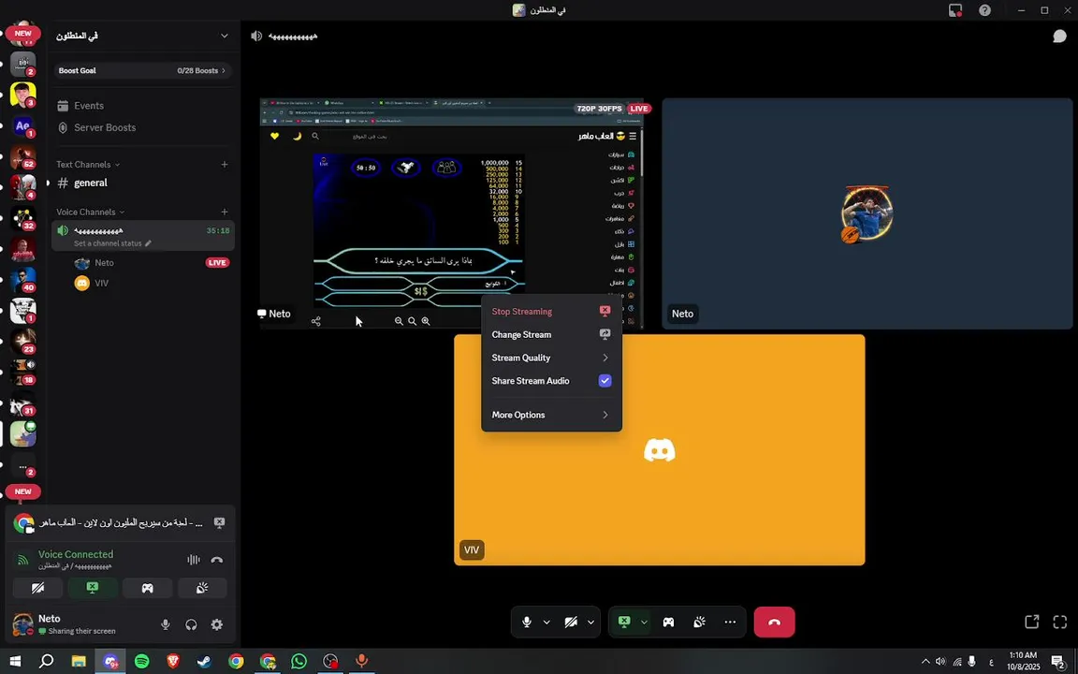Open the server icon with 52 badge
The height and width of the screenshot is (674, 1078).
point(22,157)
